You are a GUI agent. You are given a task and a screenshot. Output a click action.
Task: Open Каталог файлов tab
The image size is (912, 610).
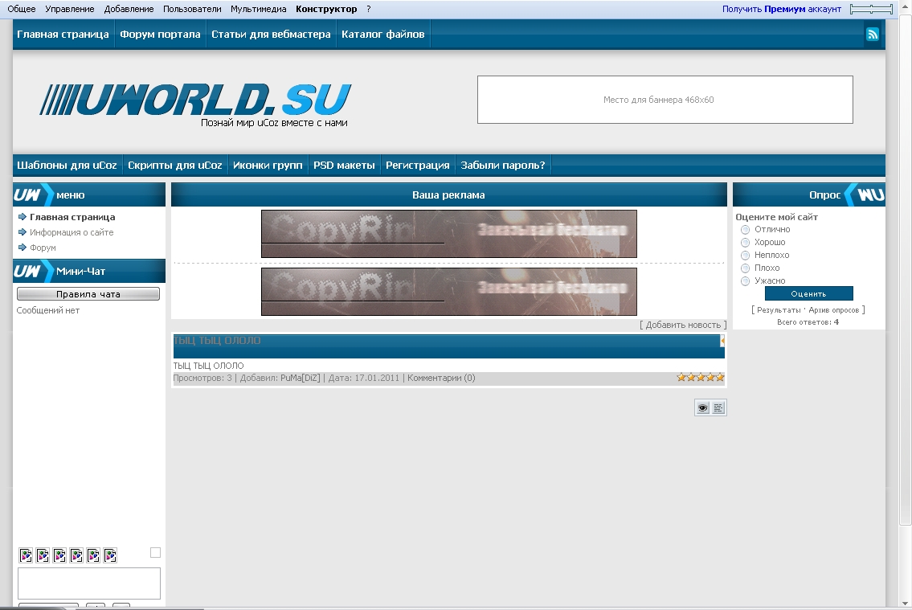click(x=382, y=35)
